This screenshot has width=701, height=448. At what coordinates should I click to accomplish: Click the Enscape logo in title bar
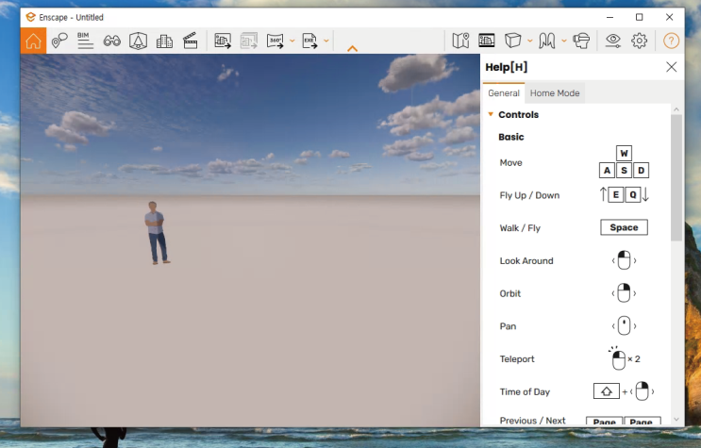click(x=30, y=17)
